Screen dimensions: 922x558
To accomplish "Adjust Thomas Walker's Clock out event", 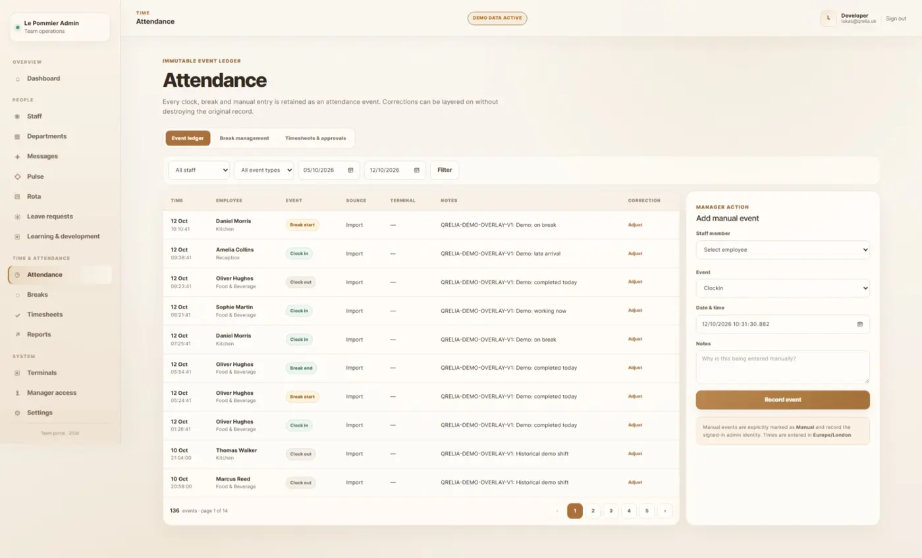I will [x=635, y=453].
